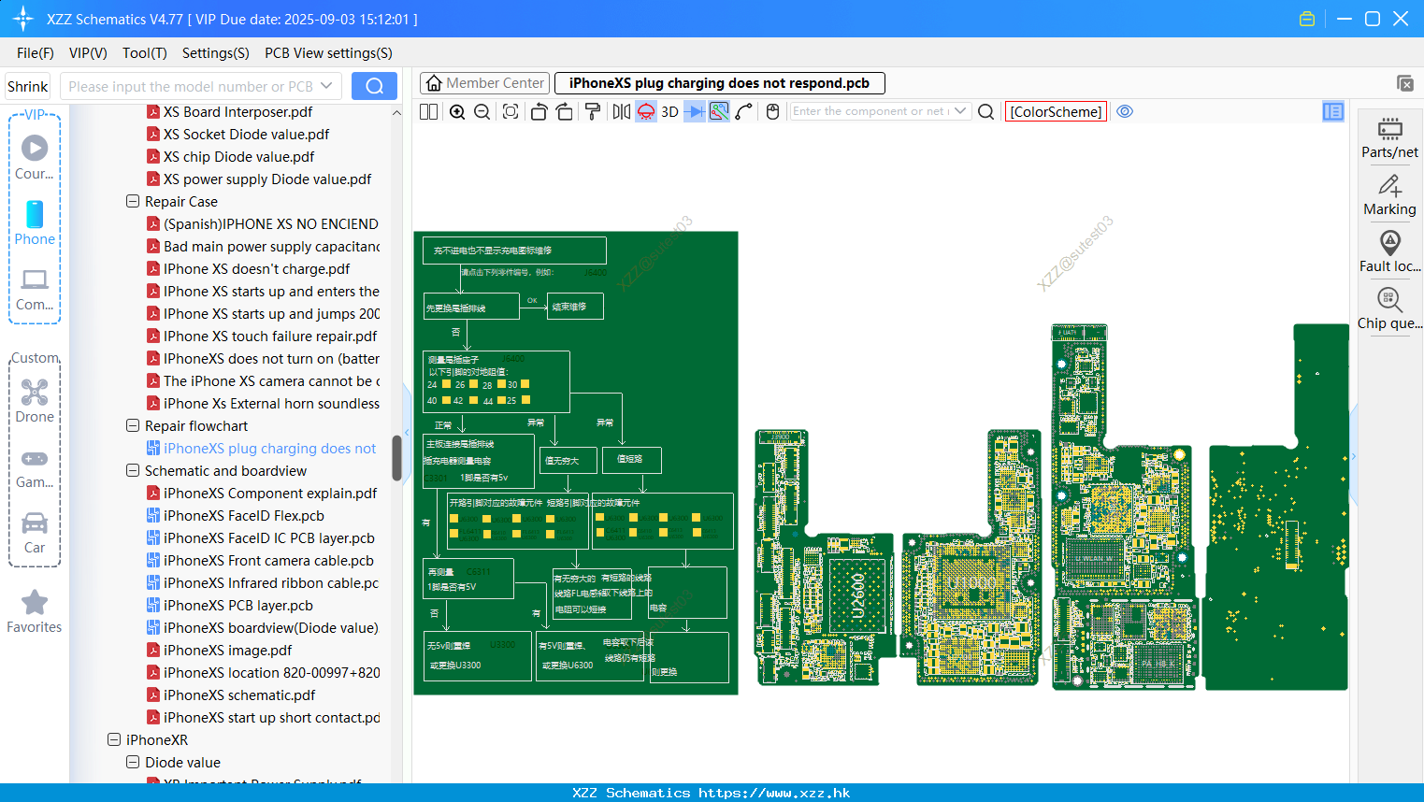Toggle the eye visibility icon
Viewport: 1424px width, 802px height.
click(x=1125, y=111)
